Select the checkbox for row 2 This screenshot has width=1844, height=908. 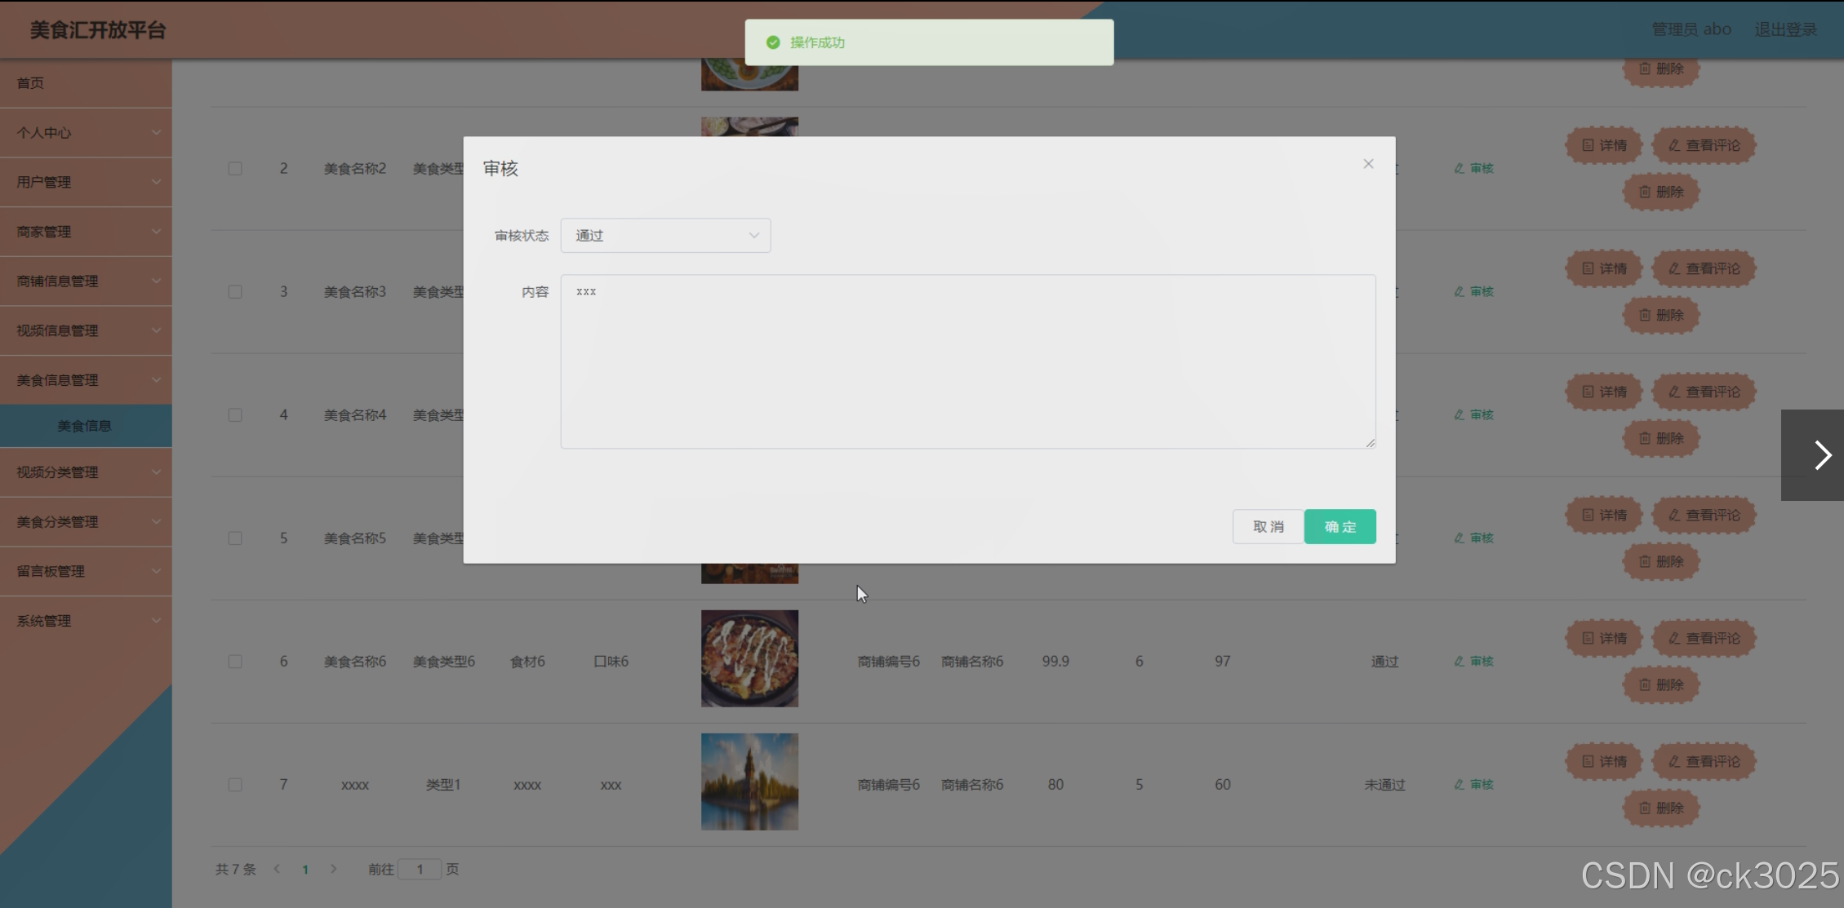pos(235,169)
